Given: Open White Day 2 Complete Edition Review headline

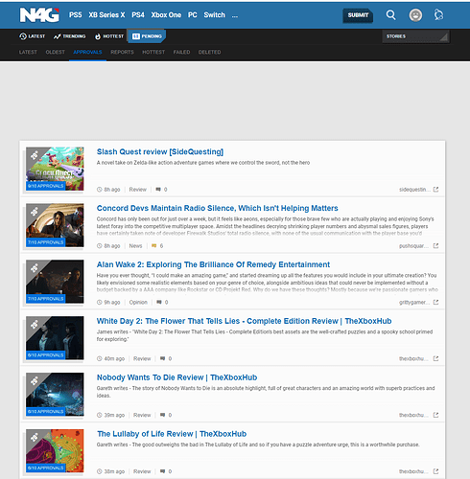Looking at the screenshot, I should (245, 321).
